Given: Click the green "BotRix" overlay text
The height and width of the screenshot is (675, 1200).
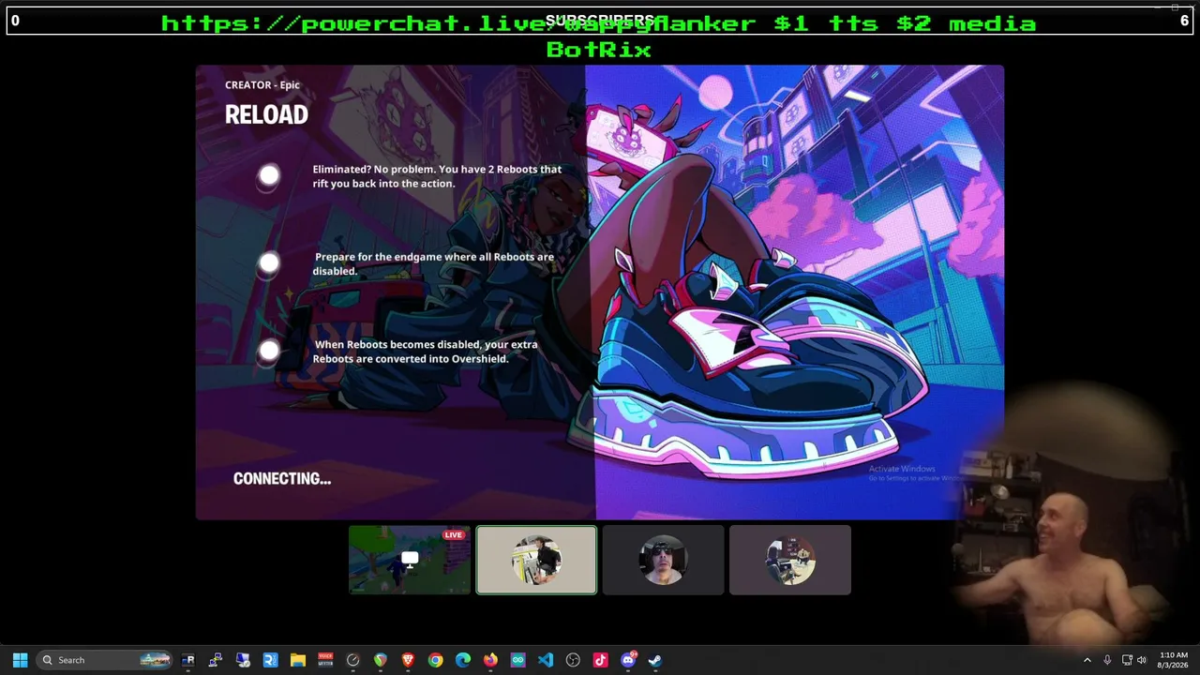Looking at the screenshot, I should tap(598, 49).
